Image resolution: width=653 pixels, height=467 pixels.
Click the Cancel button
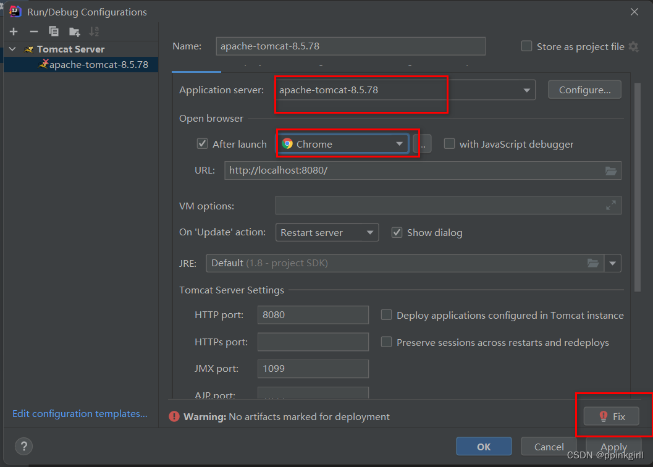point(549,447)
